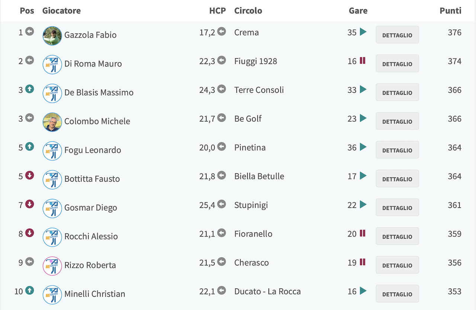Viewport: 476px width, 310px height.
Task: Open Dettaglio for Gazzola Fabio
Action: [x=397, y=35]
